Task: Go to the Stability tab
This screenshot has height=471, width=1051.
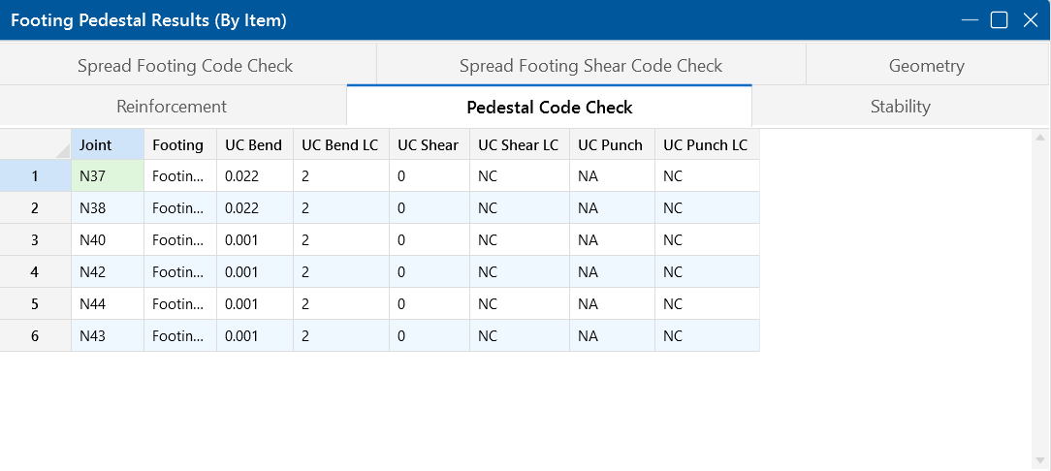Action: click(x=900, y=107)
